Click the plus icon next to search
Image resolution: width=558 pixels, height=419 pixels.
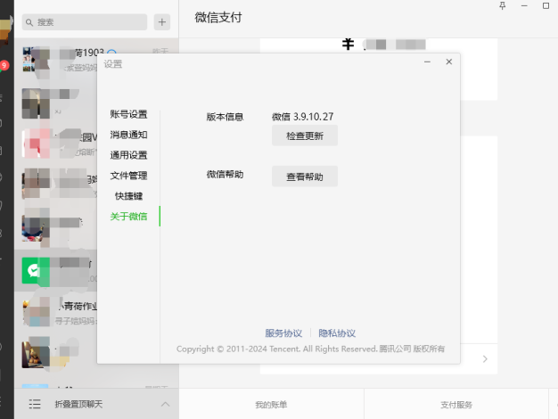[162, 22]
